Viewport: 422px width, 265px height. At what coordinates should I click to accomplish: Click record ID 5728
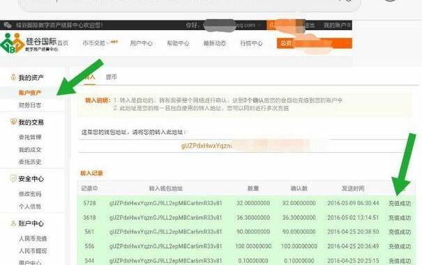89,203
